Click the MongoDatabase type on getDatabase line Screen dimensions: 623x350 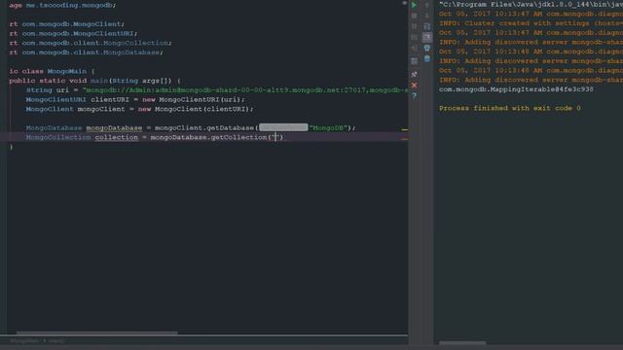[x=55, y=127]
